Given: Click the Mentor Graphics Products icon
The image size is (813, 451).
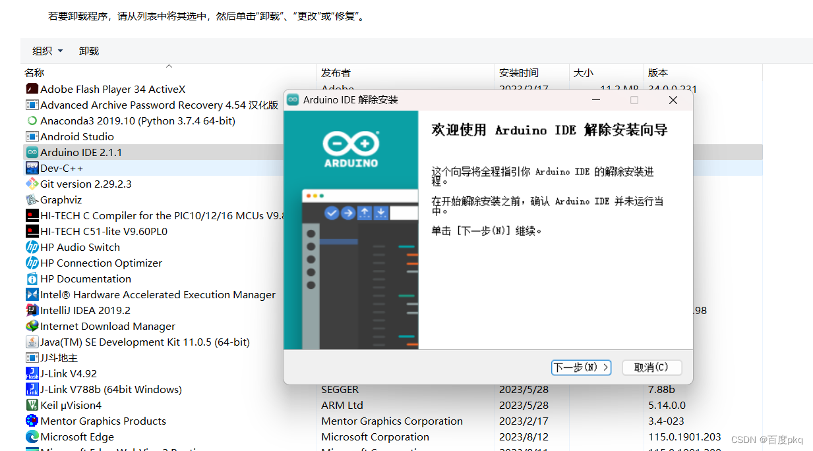Looking at the screenshot, I should (32, 421).
